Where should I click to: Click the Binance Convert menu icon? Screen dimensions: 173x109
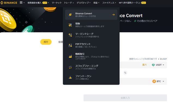pyautogui.click(x=70, y=15)
